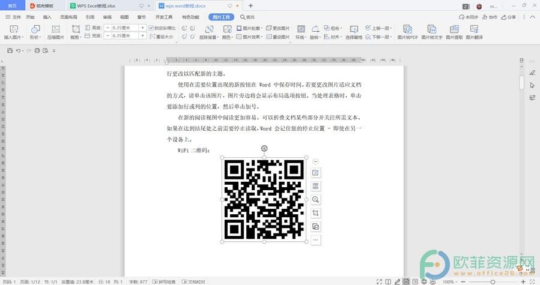Click the 高度 height value field
This screenshot has width=540, height=285.
125,28
